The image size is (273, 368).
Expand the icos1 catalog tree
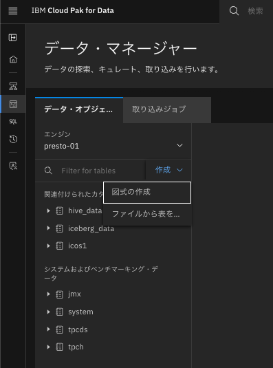coord(49,246)
